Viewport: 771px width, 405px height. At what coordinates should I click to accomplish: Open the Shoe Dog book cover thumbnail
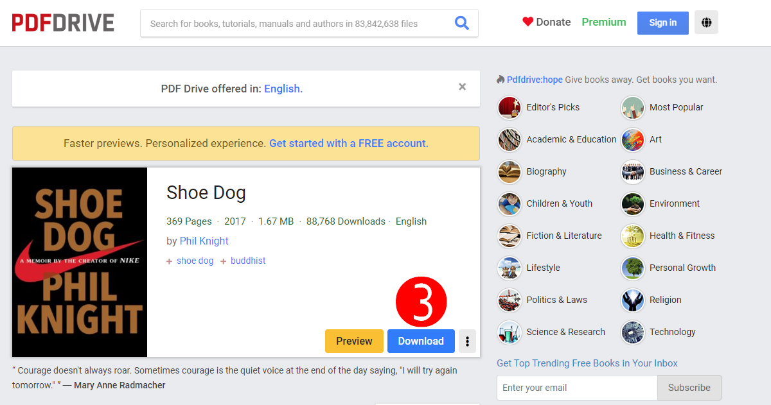click(80, 262)
